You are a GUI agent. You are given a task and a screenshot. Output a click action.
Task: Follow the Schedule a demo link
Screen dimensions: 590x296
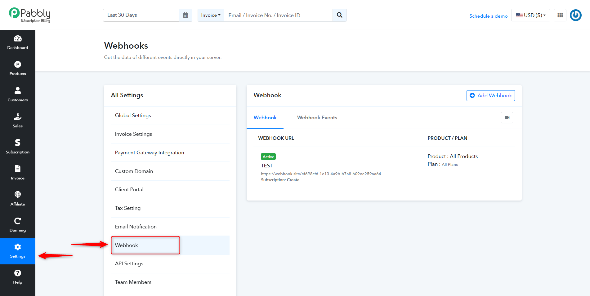click(x=489, y=16)
